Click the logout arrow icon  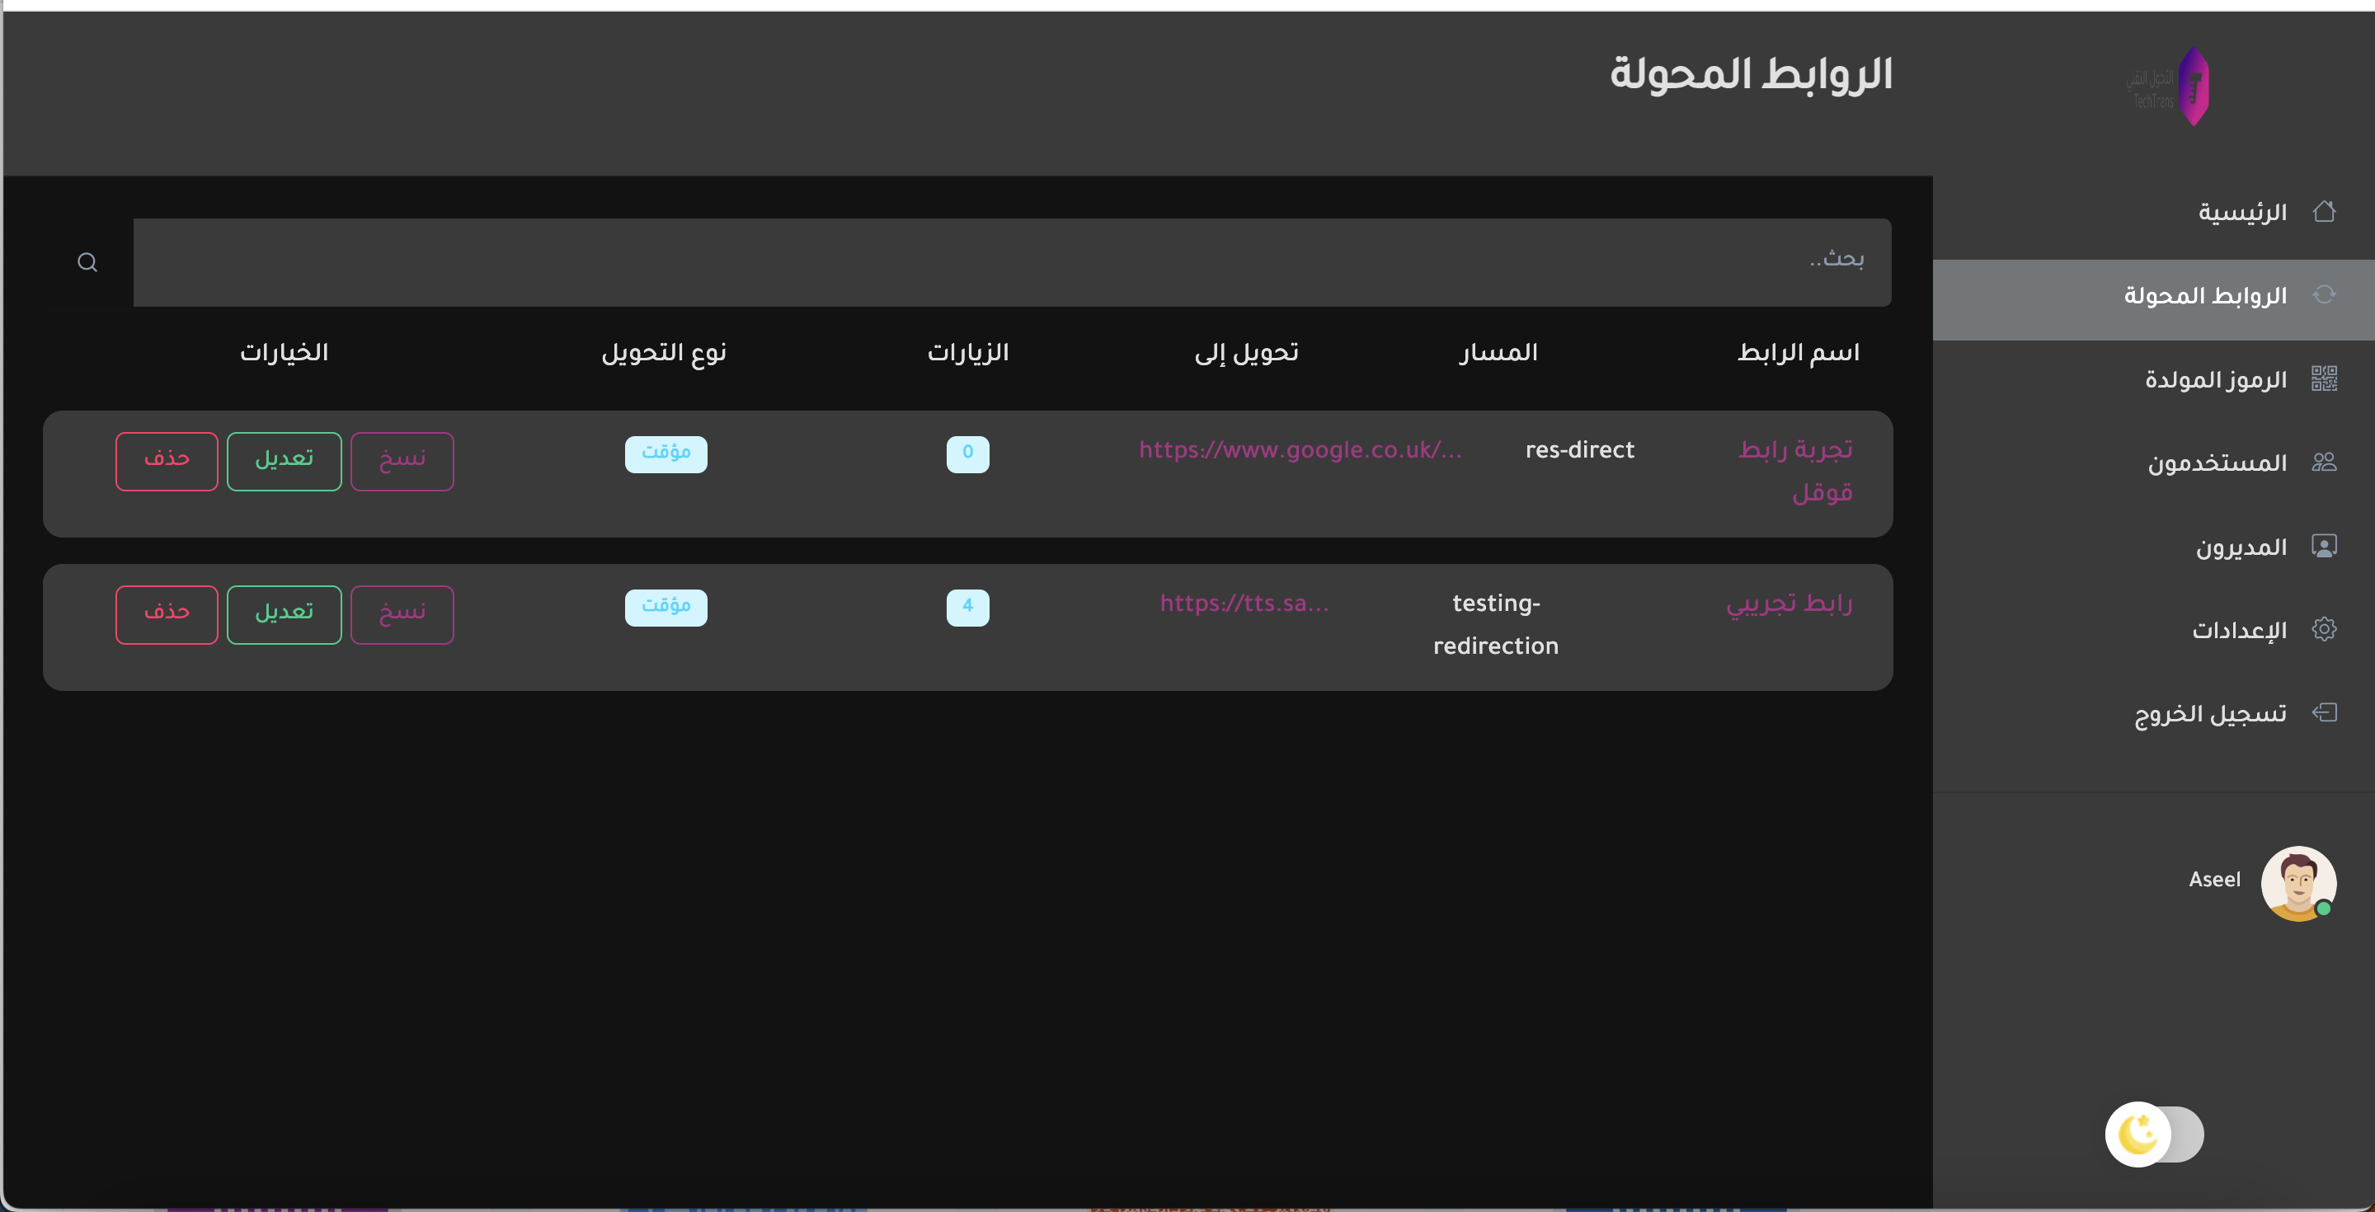[2323, 712]
